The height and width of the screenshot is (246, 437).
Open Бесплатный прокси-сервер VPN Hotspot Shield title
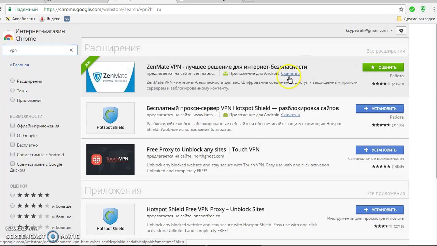(x=243, y=108)
